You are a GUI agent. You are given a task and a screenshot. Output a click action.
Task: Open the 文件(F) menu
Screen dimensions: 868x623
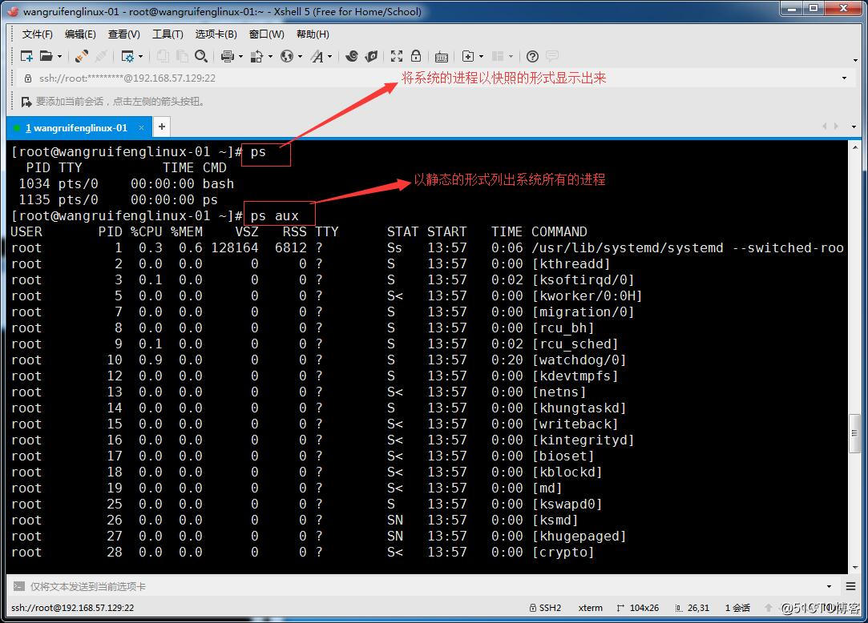click(37, 34)
